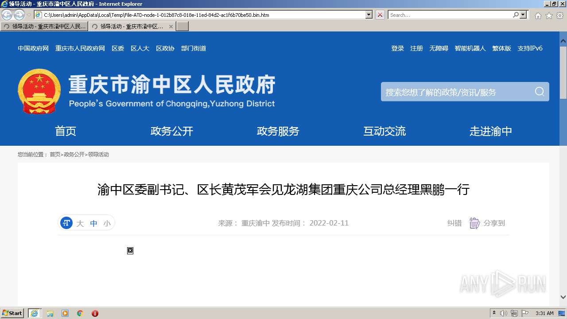Viewport: 567px width, 319px height.
Task: Open the 政务服务 navigation menu item
Action: [278, 131]
